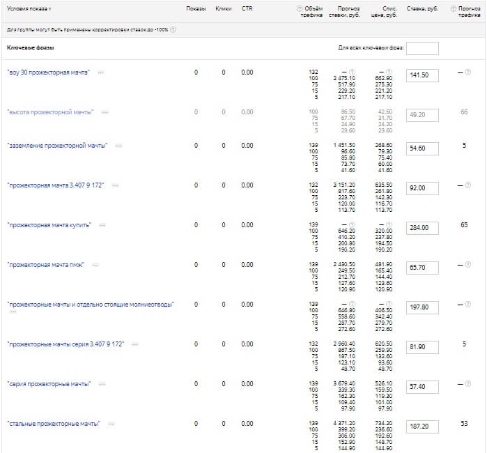Click help icon after bid corrections notice
The image size is (487, 453).
click(x=173, y=30)
